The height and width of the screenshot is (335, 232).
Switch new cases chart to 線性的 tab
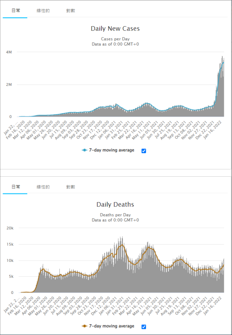(43, 11)
